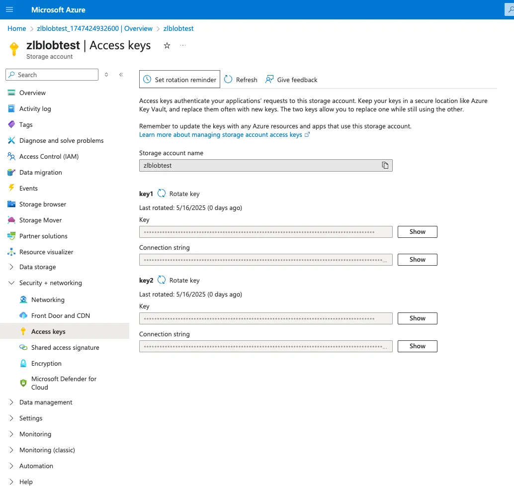Show the key2 Key value
Image resolution: width=514 pixels, height=504 pixels.
click(417, 318)
